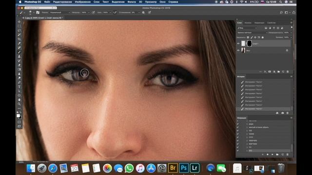This screenshot has height=175, width=312.
Task: Open the brush opacity dropdown arrow
Action: tap(89, 13)
